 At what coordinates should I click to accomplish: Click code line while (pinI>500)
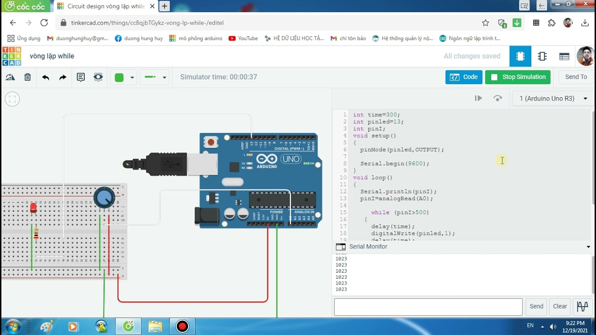(x=400, y=213)
